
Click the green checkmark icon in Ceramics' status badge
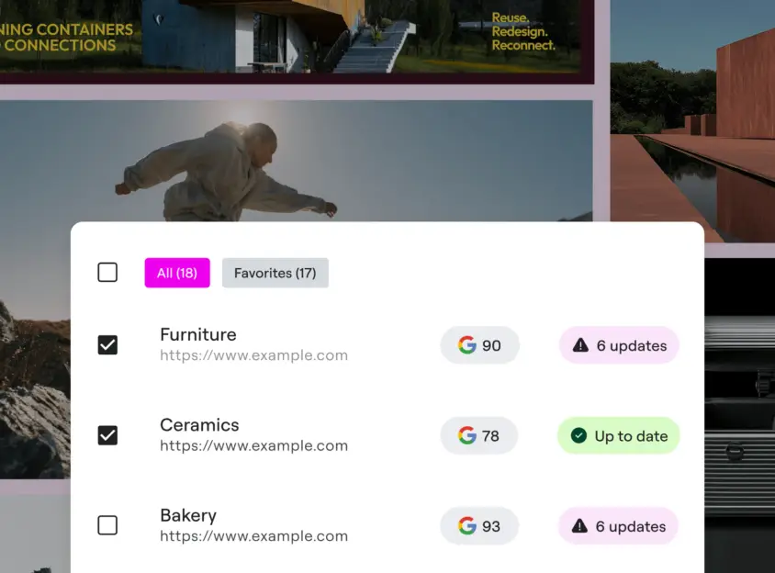click(578, 435)
